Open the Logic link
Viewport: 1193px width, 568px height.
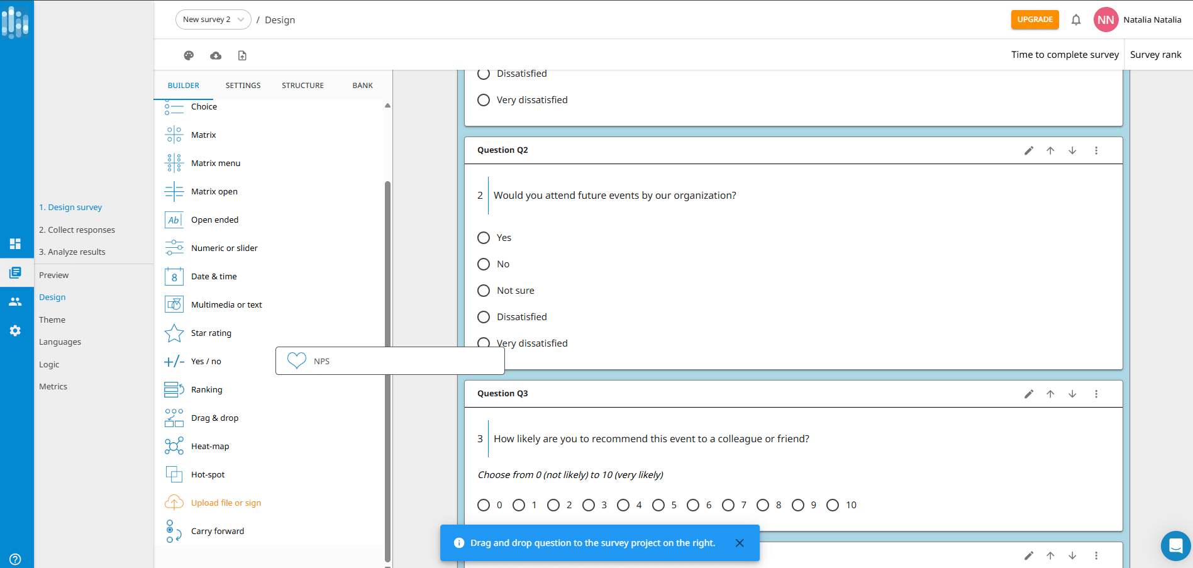[49, 364]
